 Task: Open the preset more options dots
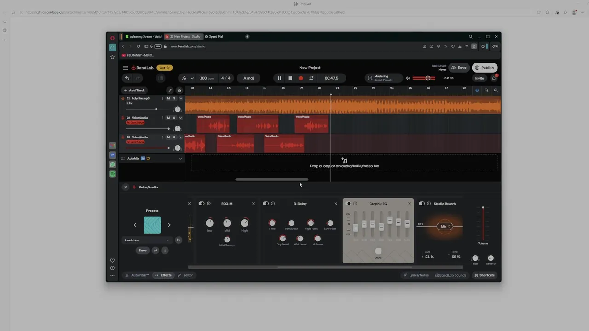(x=165, y=251)
